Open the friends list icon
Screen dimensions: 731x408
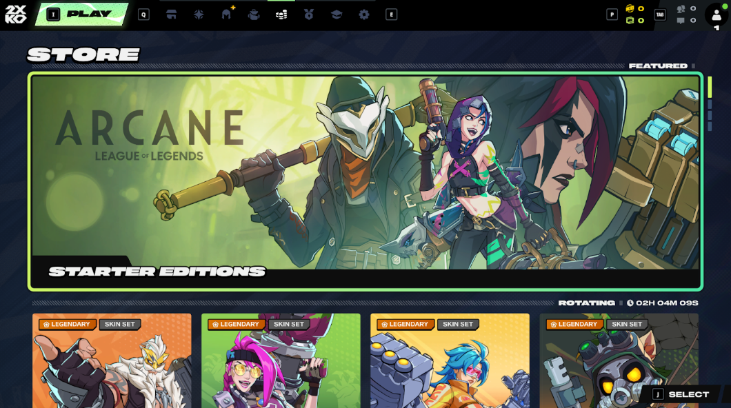pos(681,8)
